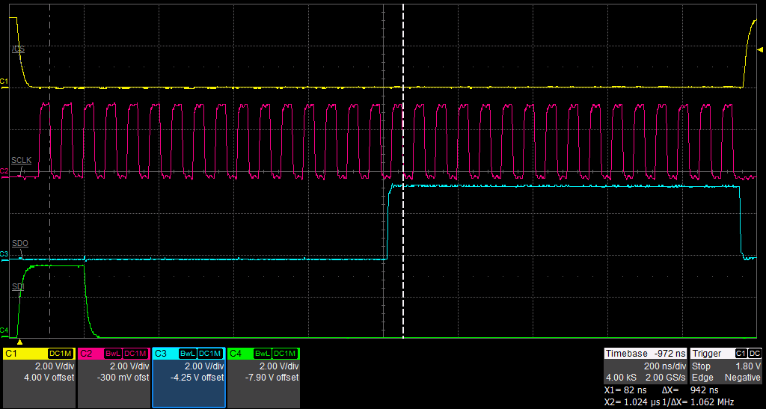The height and width of the screenshot is (409, 766).
Task: Click the 2.00 V/div value in C4
Action: point(279,366)
